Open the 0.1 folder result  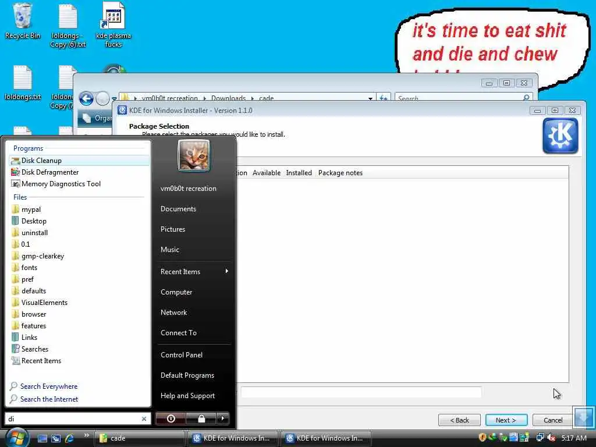coord(79,244)
